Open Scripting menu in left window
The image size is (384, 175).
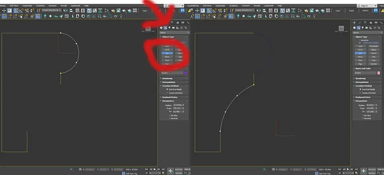tap(40, 6)
